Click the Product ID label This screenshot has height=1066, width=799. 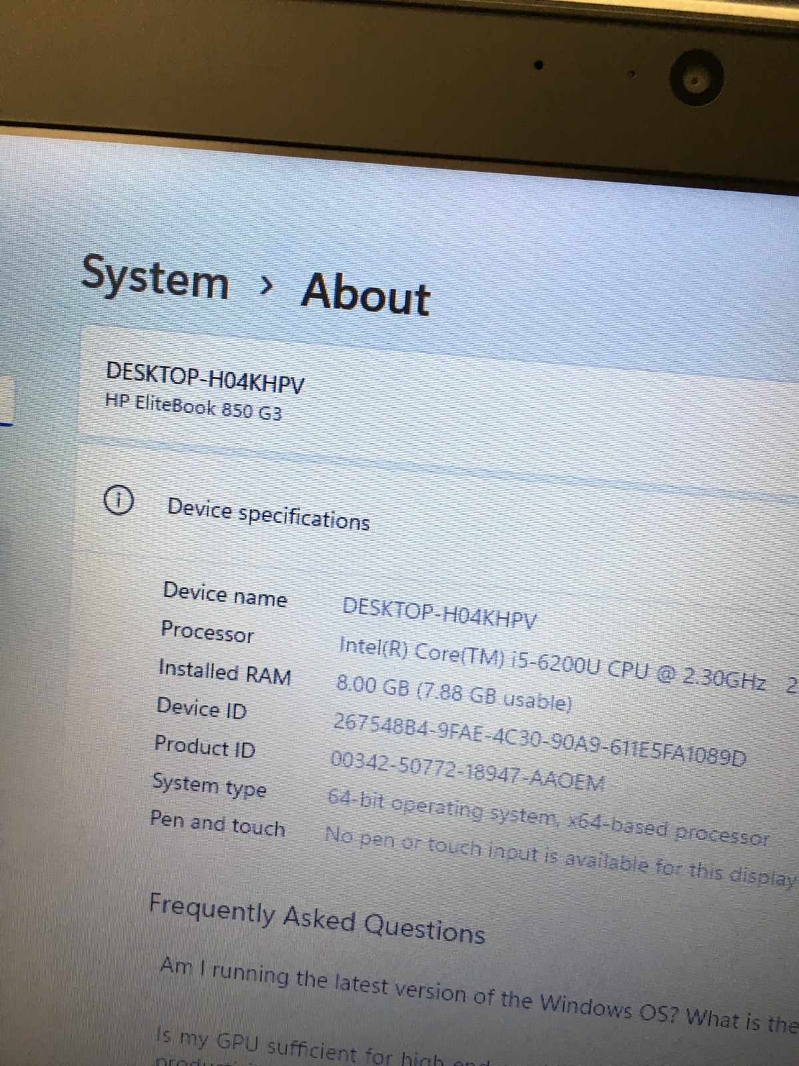204,747
